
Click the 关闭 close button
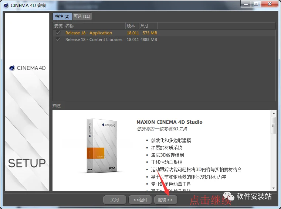click(115, 199)
